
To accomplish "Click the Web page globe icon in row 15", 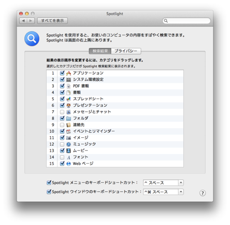I will point(69,164).
